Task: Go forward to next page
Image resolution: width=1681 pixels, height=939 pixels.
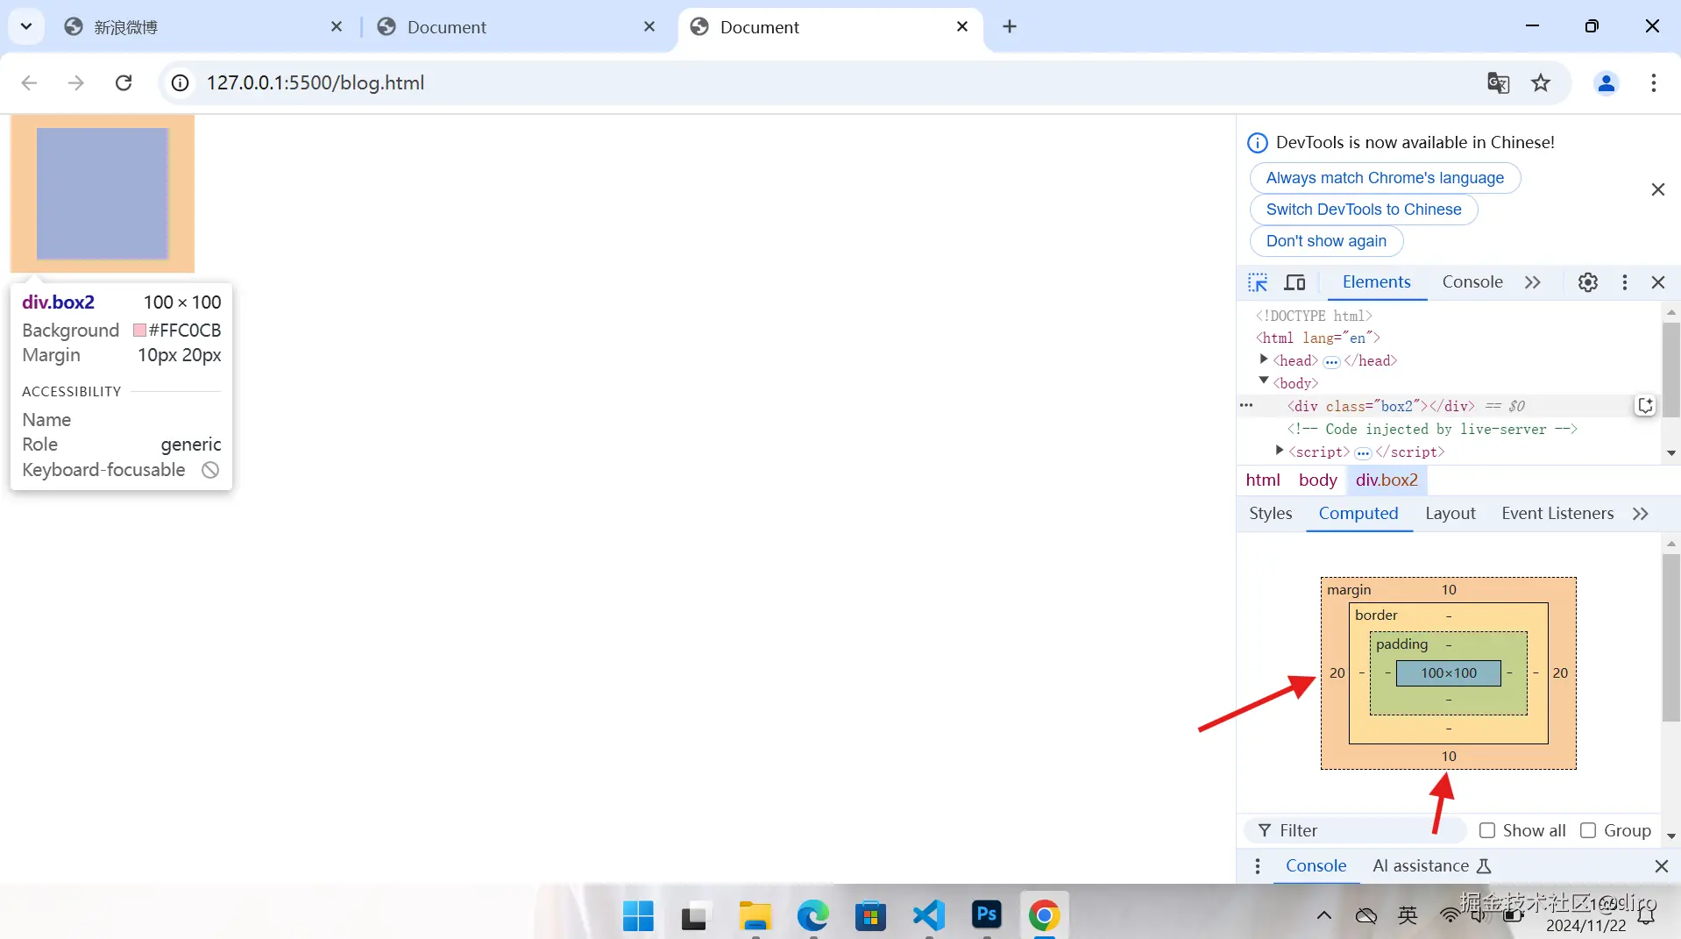Action: (76, 82)
